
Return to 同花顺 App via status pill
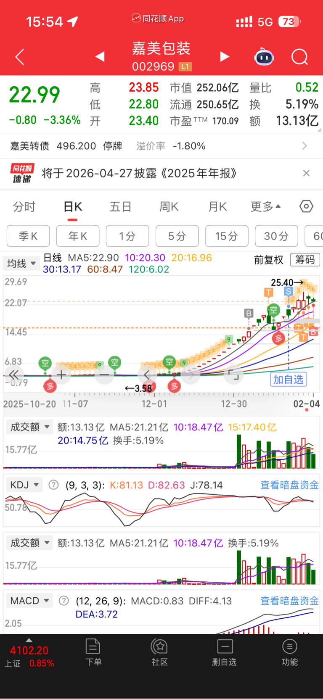pyautogui.click(x=158, y=18)
